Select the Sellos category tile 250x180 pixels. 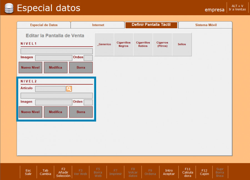[182, 45]
